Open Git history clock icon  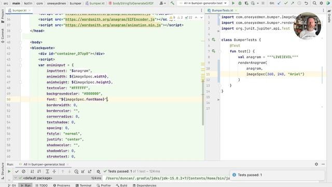(x=299, y=3)
